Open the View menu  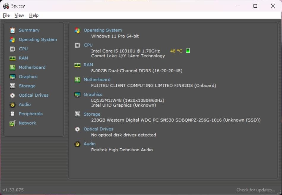point(19,15)
